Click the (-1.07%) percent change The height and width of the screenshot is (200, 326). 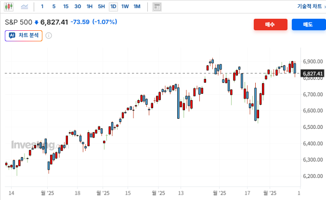click(x=105, y=22)
